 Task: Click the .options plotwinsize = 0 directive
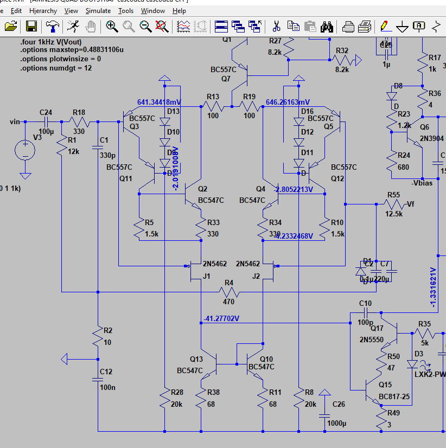click(x=60, y=59)
